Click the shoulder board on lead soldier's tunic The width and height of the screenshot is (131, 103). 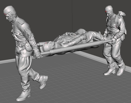pyautogui.click(x=21, y=22)
